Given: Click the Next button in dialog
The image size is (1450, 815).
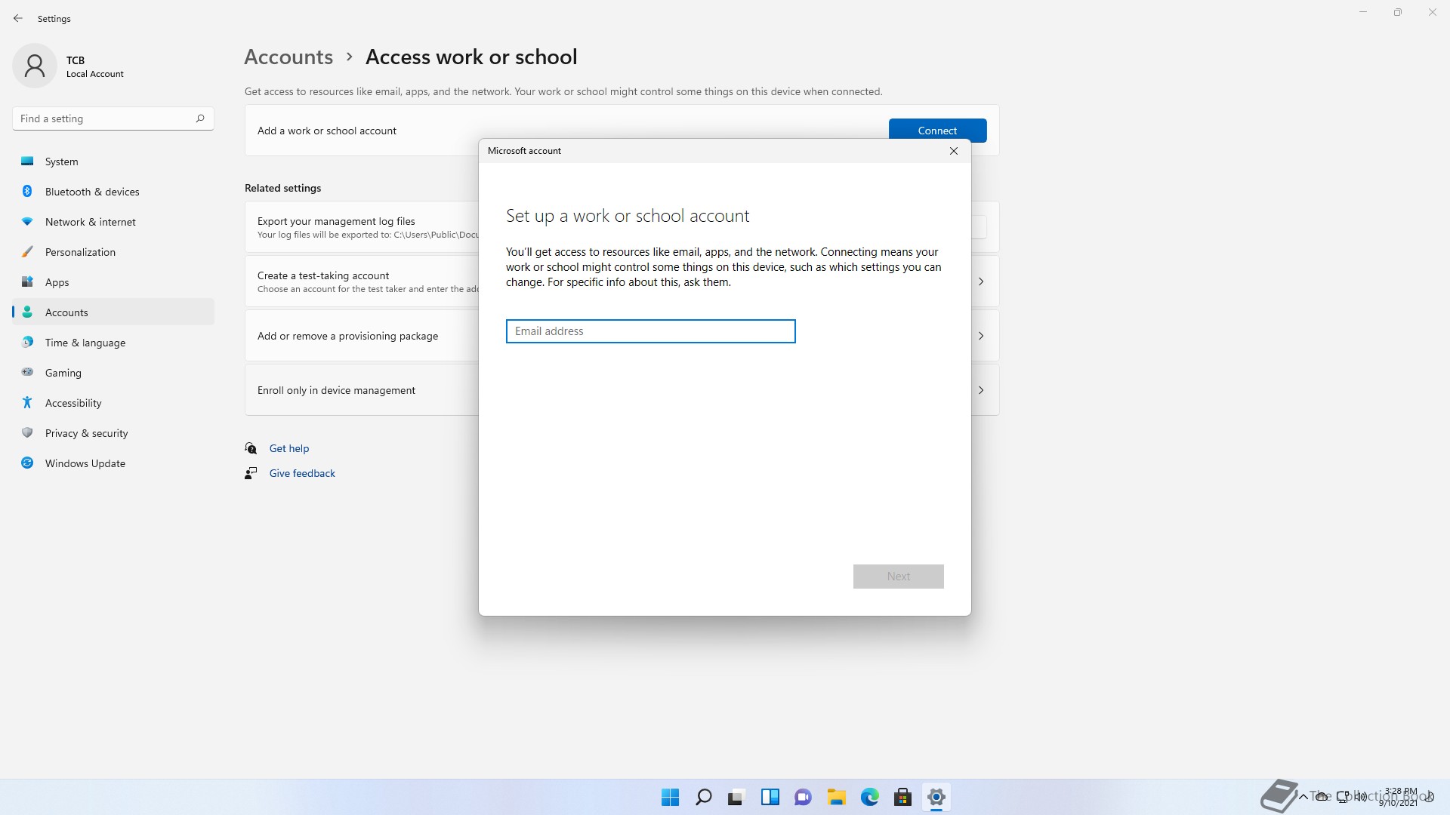Looking at the screenshot, I should pyautogui.click(x=898, y=577).
